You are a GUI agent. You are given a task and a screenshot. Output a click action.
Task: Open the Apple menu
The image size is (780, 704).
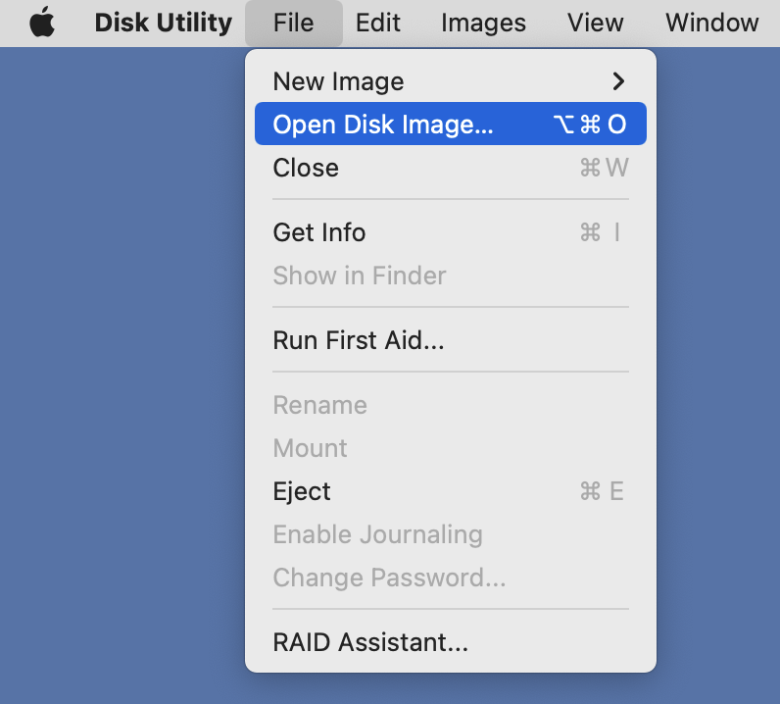pos(42,23)
